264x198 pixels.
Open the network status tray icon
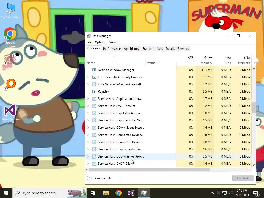225,193
